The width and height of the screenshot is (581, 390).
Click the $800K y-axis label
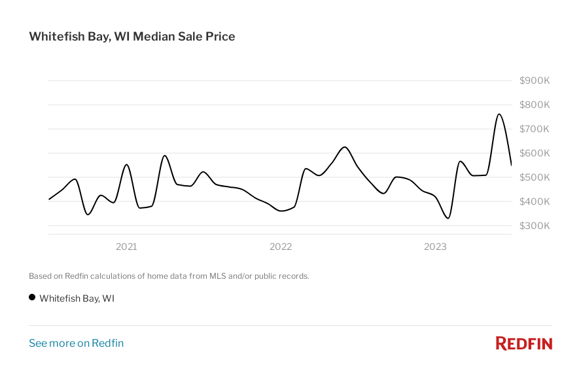click(534, 105)
